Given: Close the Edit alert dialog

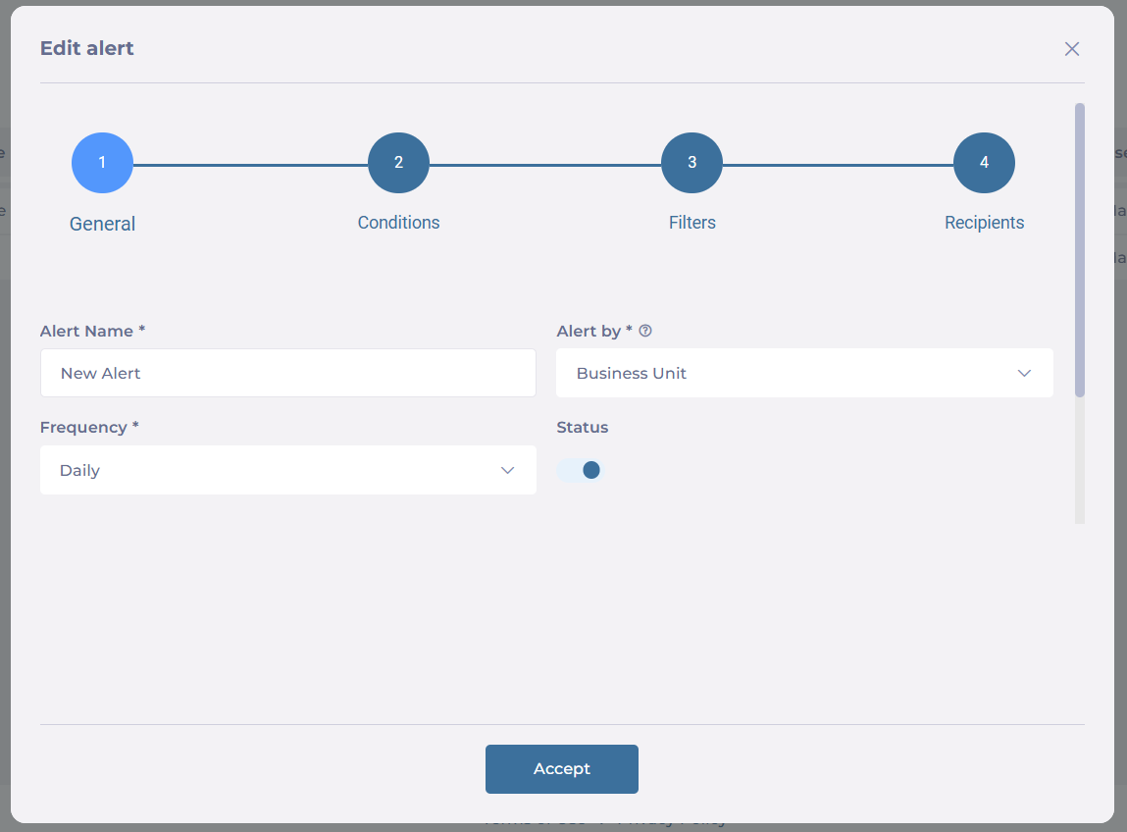Looking at the screenshot, I should (1072, 49).
